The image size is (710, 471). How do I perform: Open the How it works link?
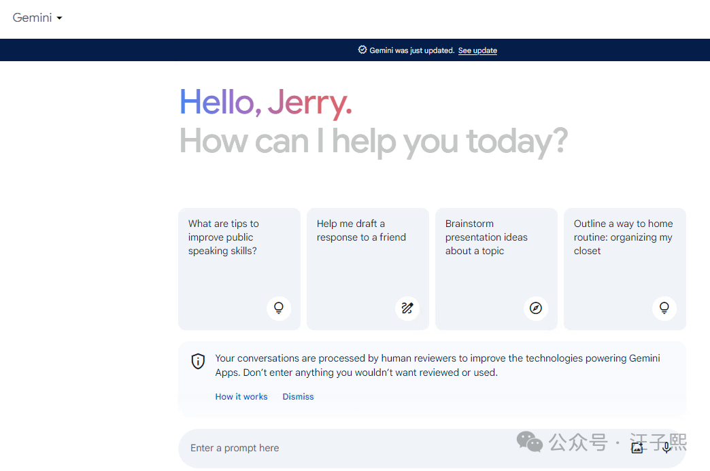coord(241,396)
